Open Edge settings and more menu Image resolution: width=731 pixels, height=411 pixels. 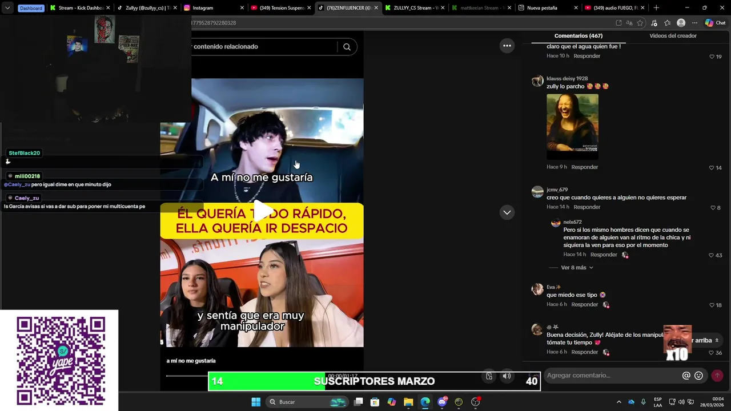(x=694, y=23)
